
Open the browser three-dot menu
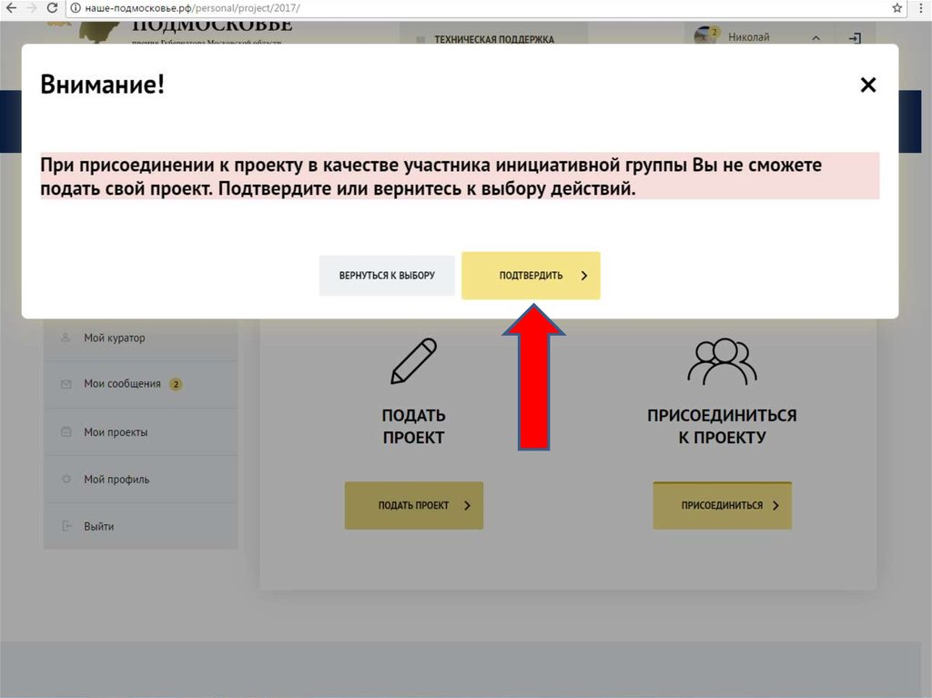(x=921, y=8)
